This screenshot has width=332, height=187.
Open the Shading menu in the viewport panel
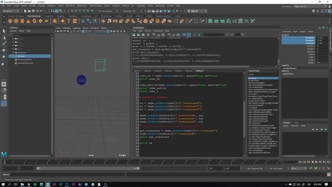point(66,28)
